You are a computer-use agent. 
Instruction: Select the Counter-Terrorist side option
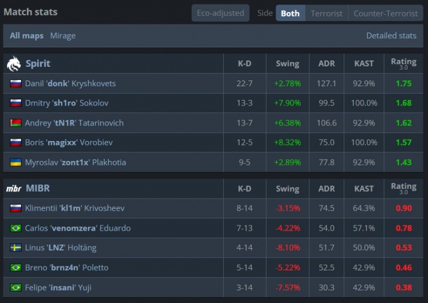(386, 13)
